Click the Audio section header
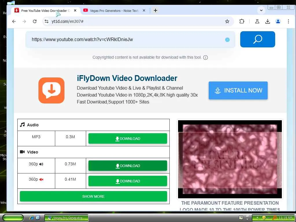296x222 pixels. coord(93,125)
